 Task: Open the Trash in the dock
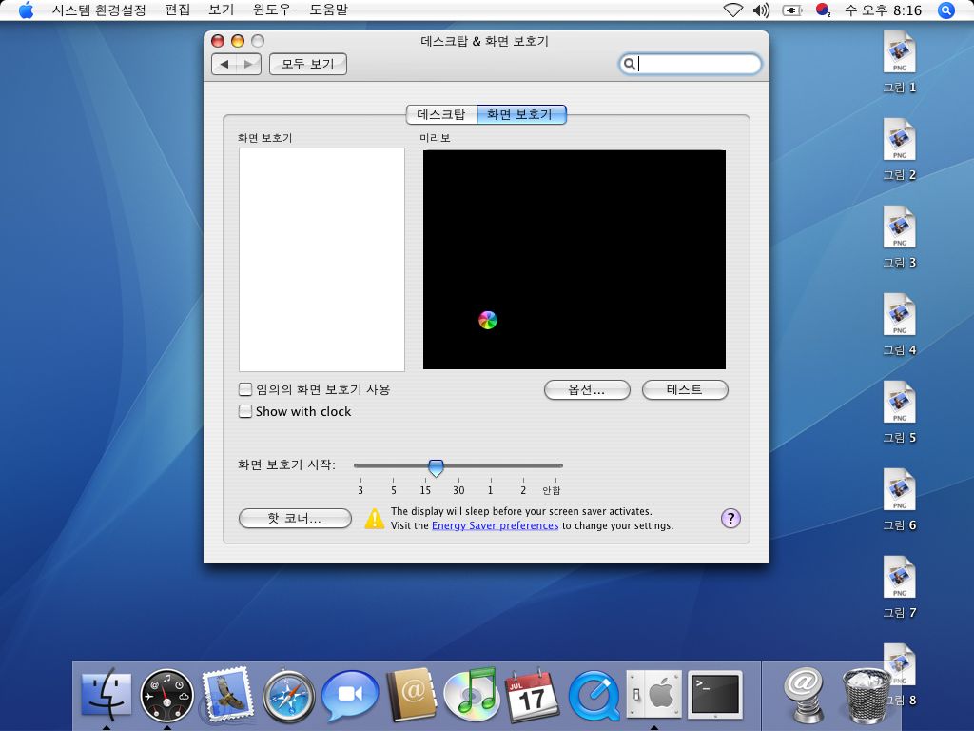coord(866,695)
